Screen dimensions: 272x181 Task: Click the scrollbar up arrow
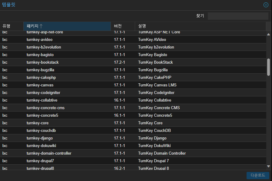click(269, 34)
